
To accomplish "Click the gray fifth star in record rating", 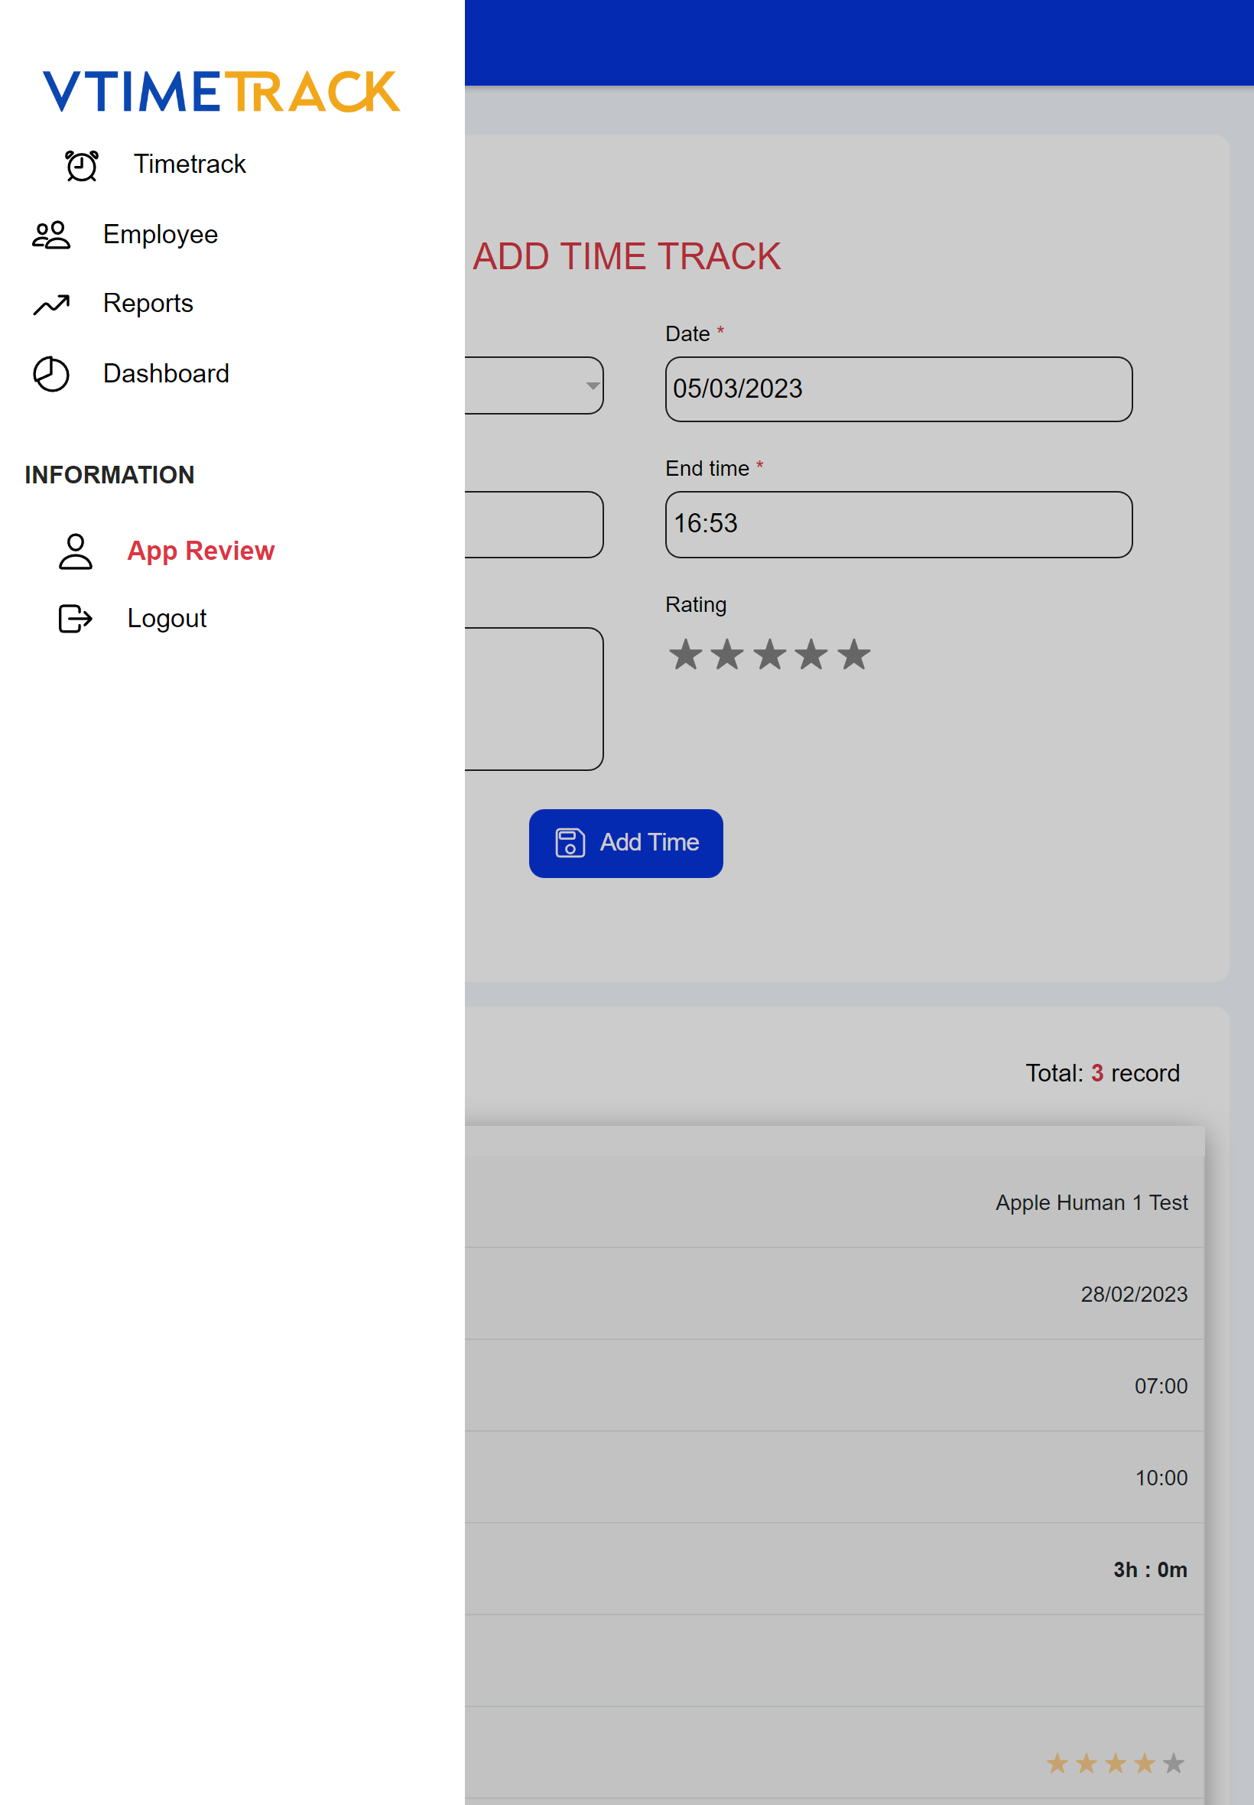I will point(1174,1764).
